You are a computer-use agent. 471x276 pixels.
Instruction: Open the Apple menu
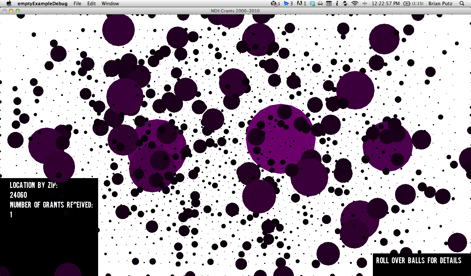click(9, 4)
